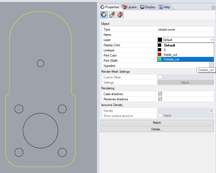Image resolution: width=216 pixels, height=173 pixels.
Task: Switch to the Layers tab
Action: pyautogui.click(x=130, y=7)
